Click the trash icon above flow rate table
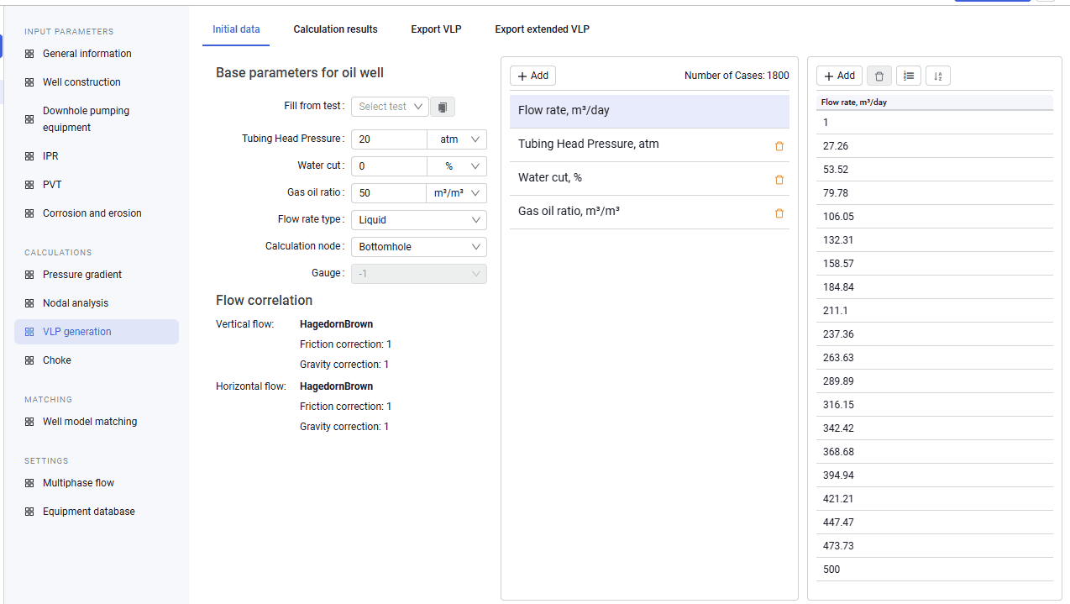Viewport: 1070px width, 604px height. tap(879, 76)
